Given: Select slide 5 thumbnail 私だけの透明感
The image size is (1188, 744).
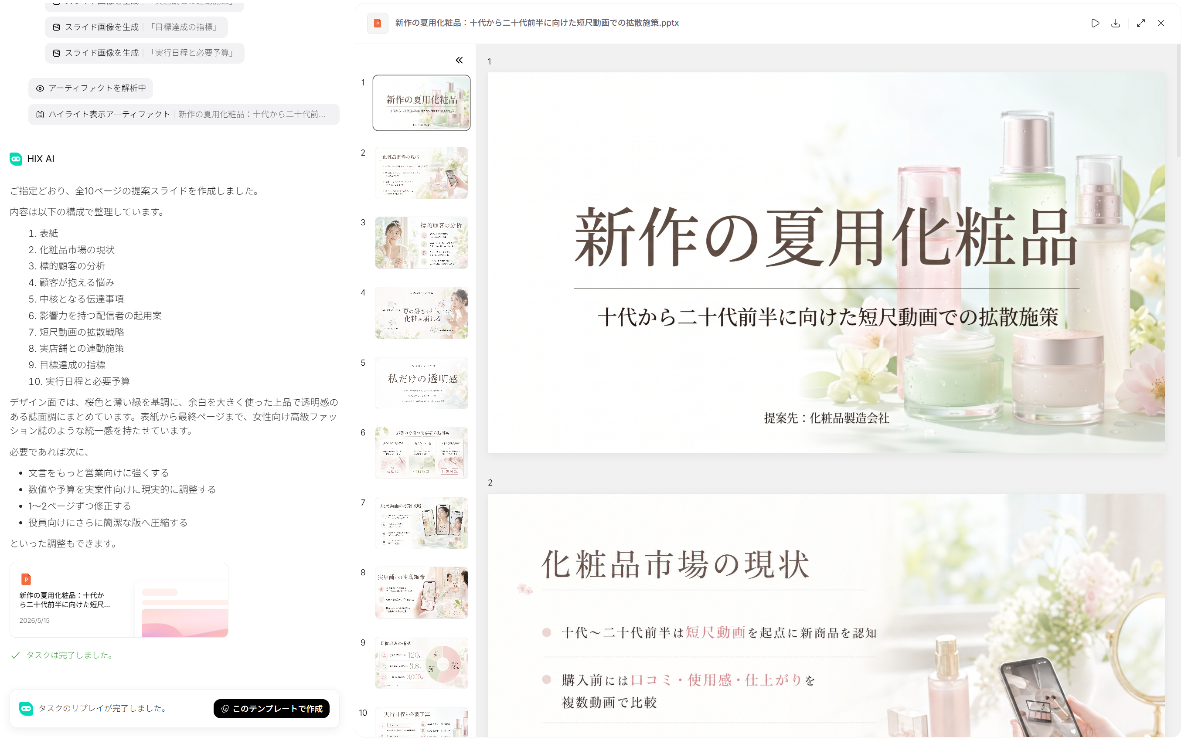Looking at the screenshot, I should click(x=421, y=383).
